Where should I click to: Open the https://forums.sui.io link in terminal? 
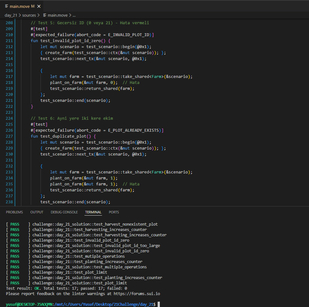click(x=137, y=293)
